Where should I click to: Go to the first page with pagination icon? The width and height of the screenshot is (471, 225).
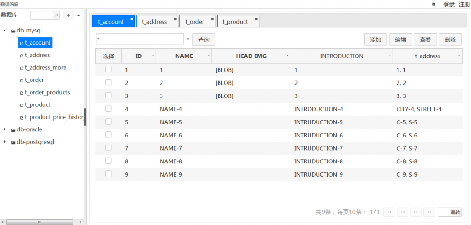(389, 212)
